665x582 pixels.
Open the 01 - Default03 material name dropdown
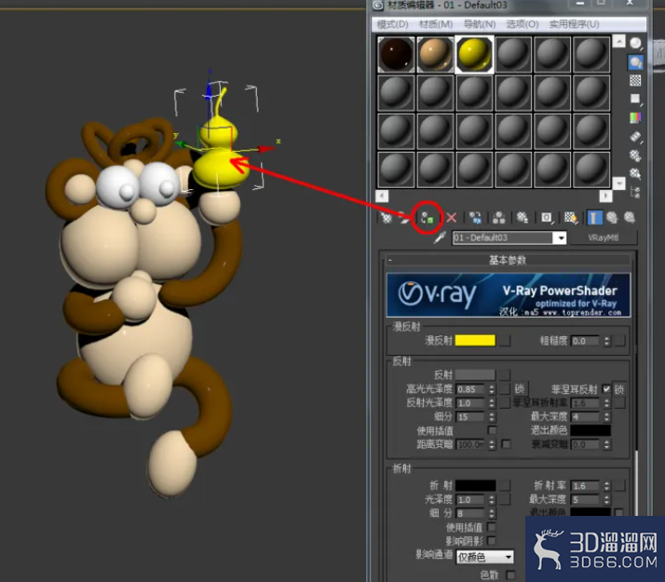[561, 237]
